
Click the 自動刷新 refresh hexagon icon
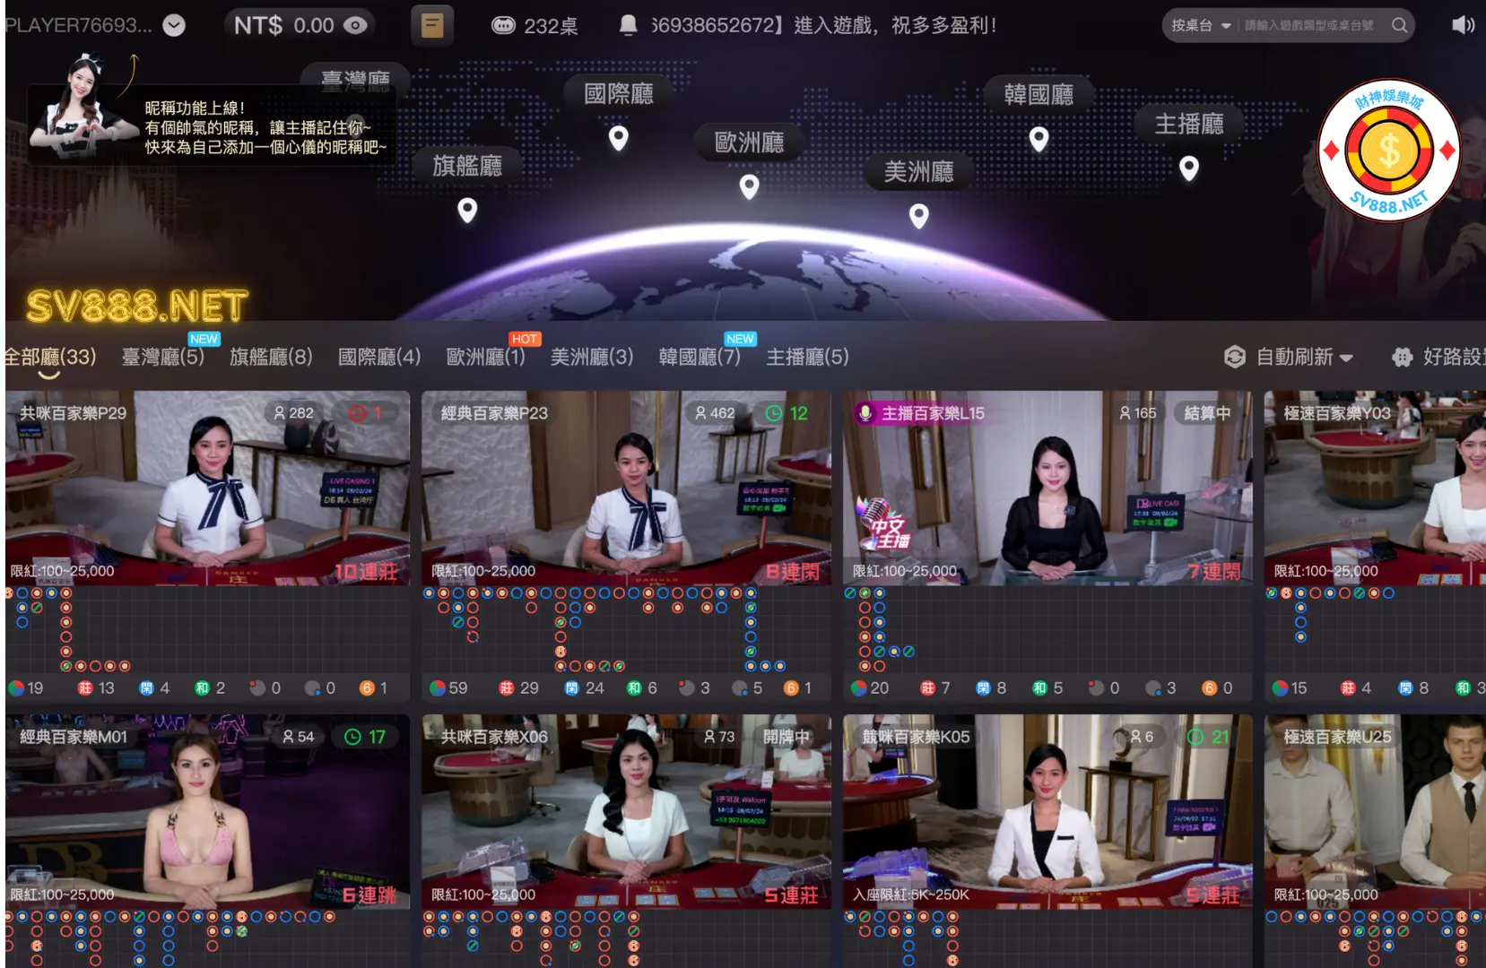(x=1235, y=357)
